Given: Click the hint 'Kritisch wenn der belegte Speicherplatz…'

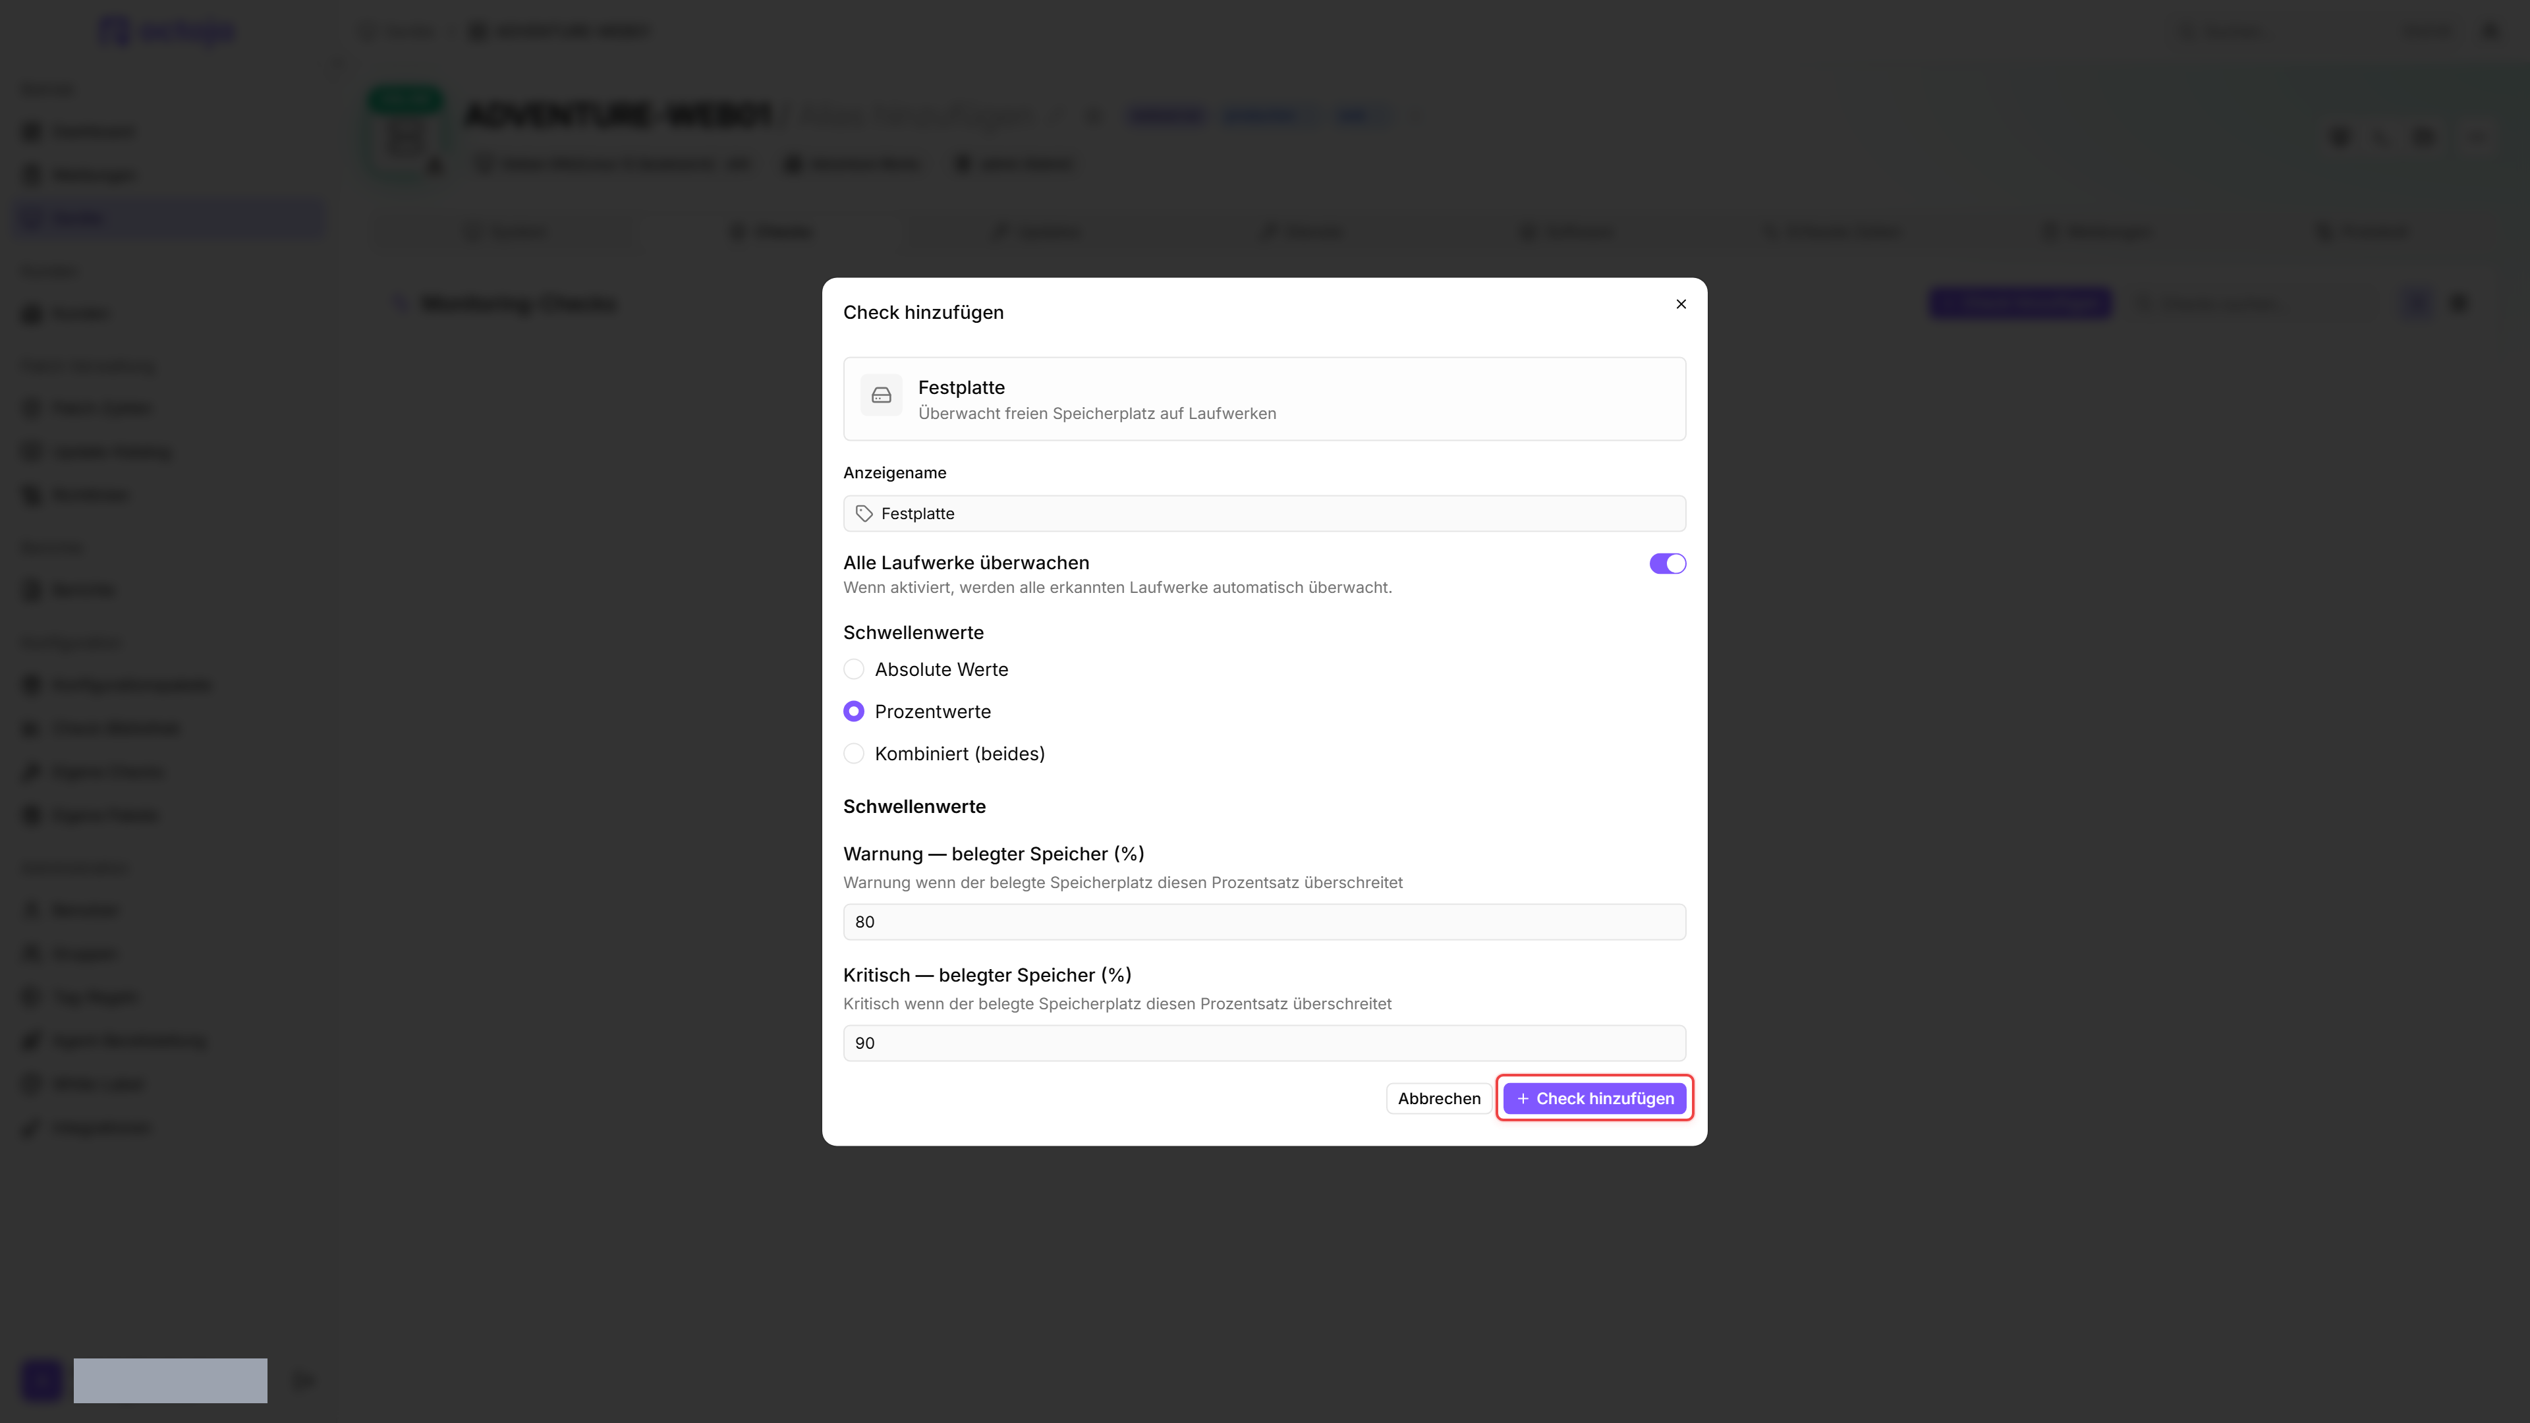Looking at the screenshot, I should [x=1117, y=1003].
